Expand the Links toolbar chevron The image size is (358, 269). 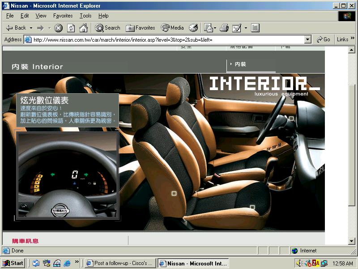[x=353, y=38]
